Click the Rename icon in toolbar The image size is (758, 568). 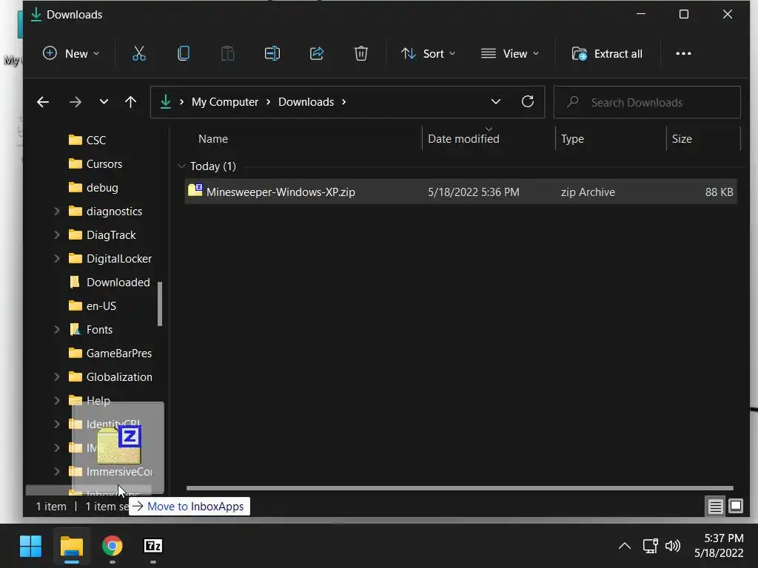click(272, 53)
